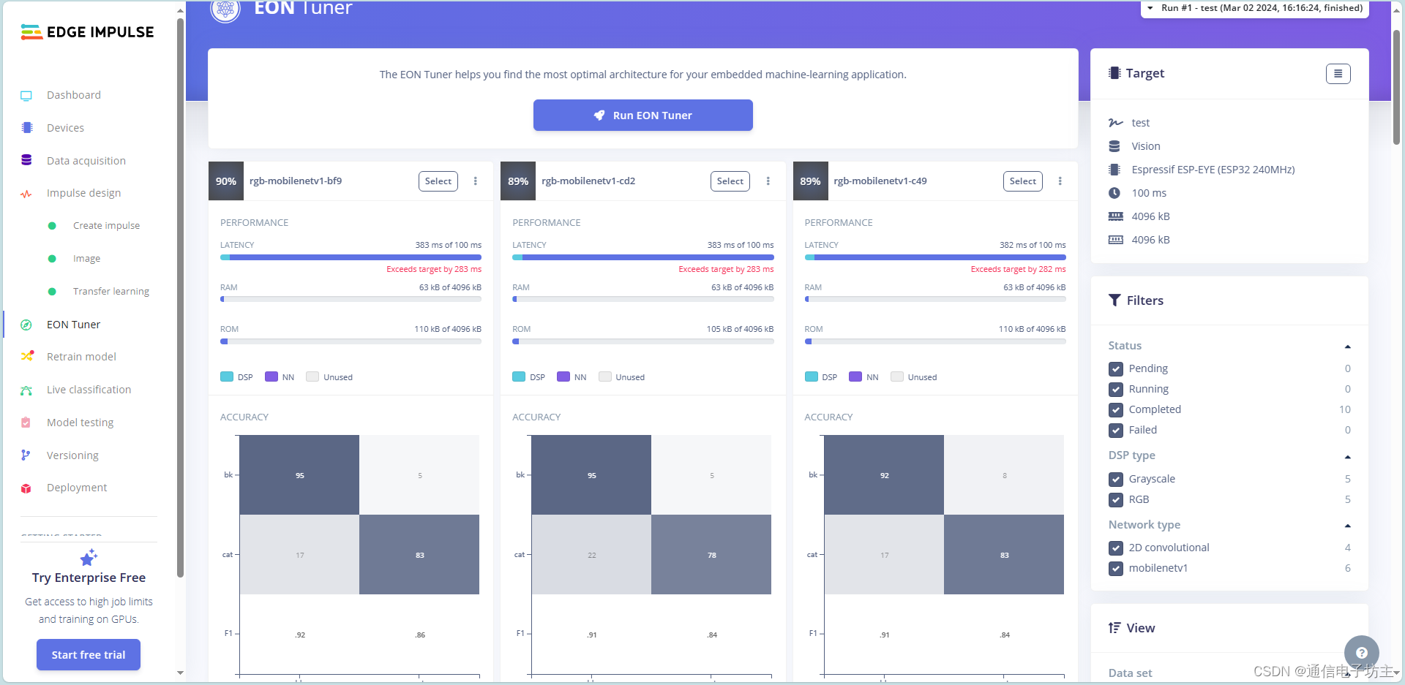
Task: Select the rgb-mobilenetv1-bf9 model
Action: (x=438, y=181)
